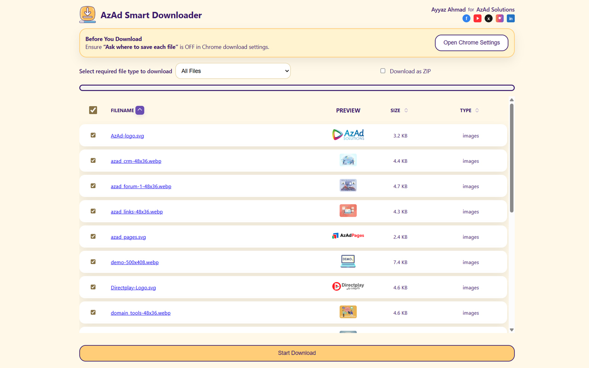Sort by filename using purple arrow icon
The height and width of the screenshot is (368, 589).
(140, 110)
